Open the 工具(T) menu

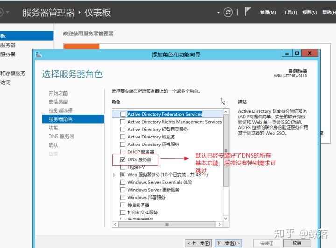click(x=290, y=13)
